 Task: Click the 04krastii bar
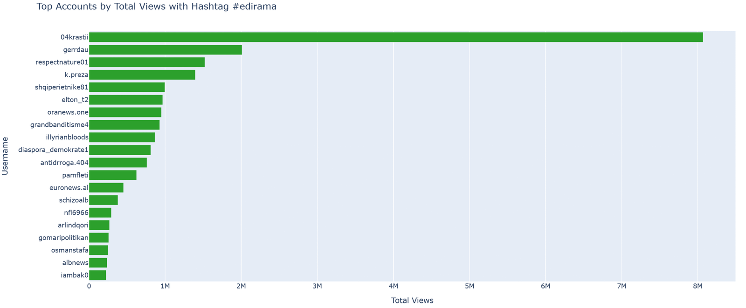point(395,37)
